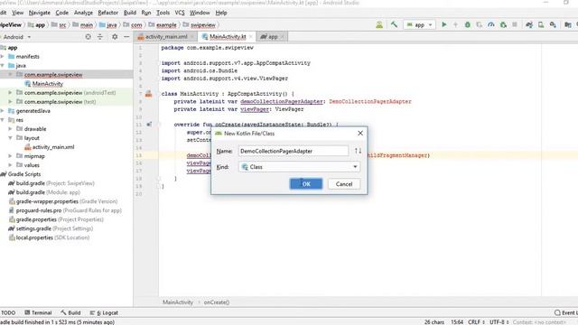Hide the Project panel with minus icon
Viewport: 578px width, 325px height.
click(x=126, y=37)
